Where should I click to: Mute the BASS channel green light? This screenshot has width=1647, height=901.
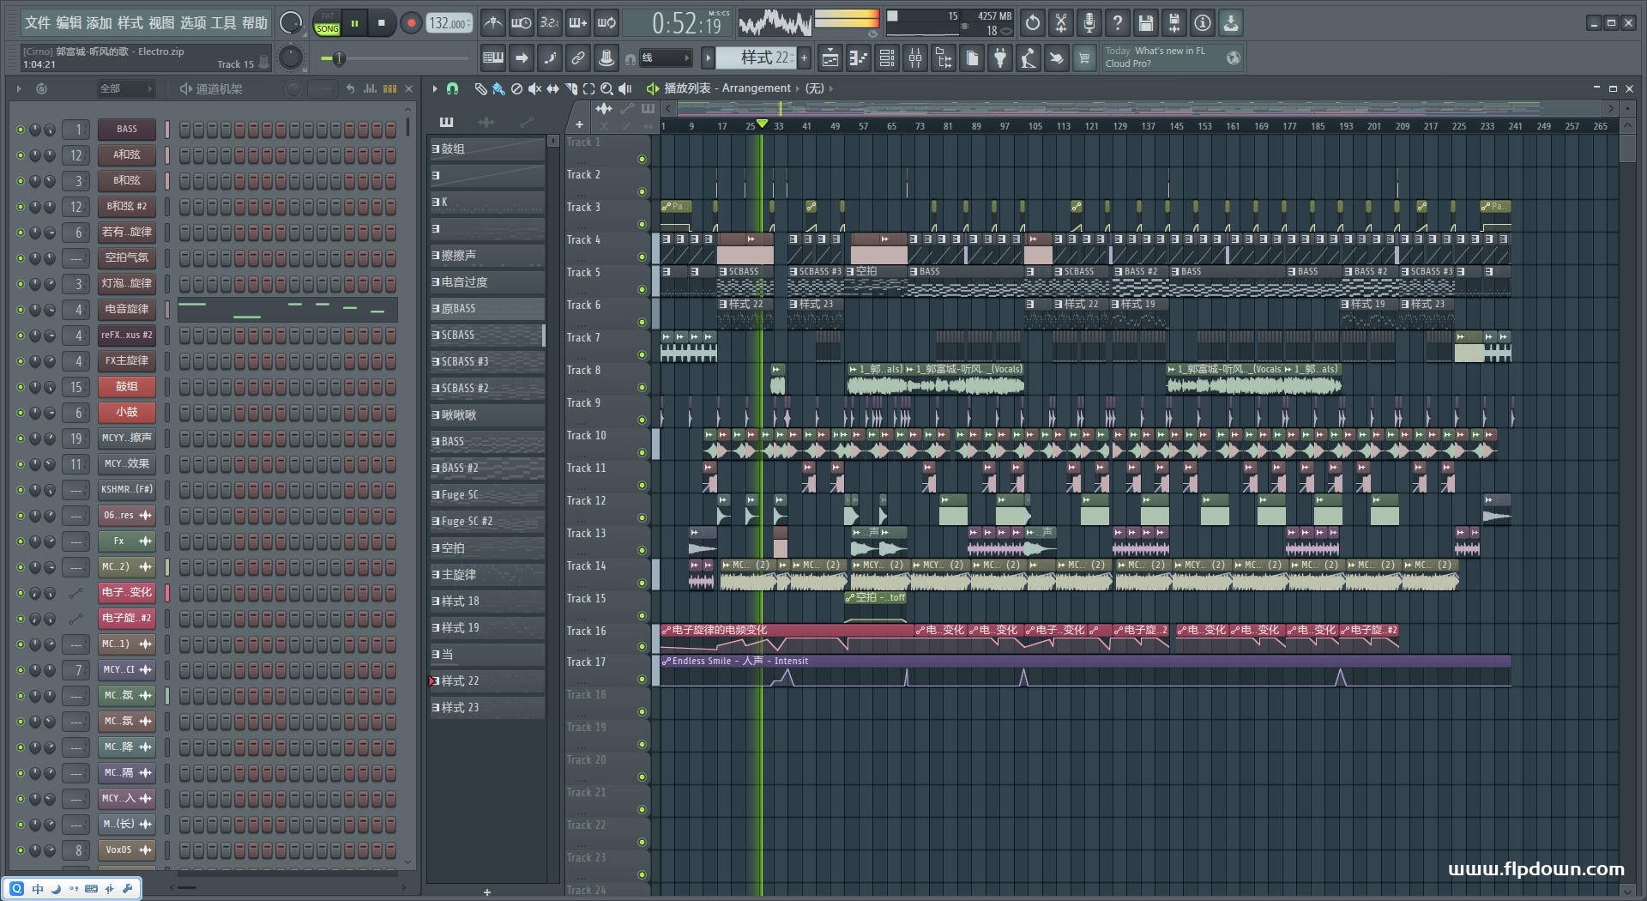21,130
